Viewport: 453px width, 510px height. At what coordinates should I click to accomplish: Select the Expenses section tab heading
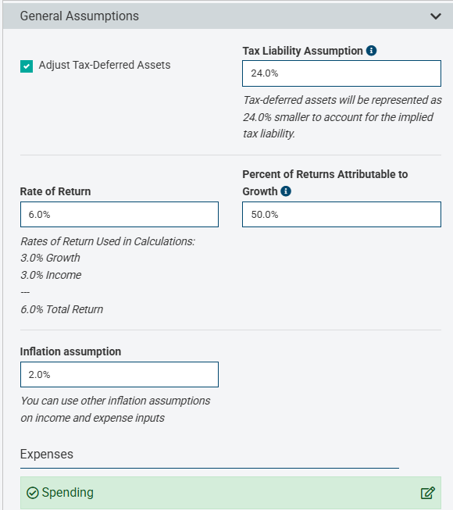(x=47, y=454)
